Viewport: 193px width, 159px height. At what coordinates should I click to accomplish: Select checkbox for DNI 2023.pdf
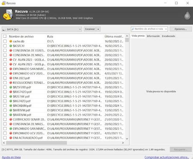coord(5,78)
